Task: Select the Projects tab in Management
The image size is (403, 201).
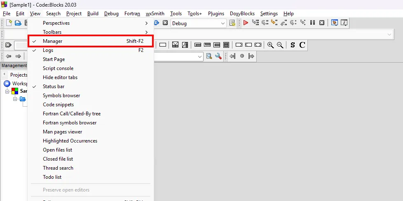Action: tap(19, 75)
